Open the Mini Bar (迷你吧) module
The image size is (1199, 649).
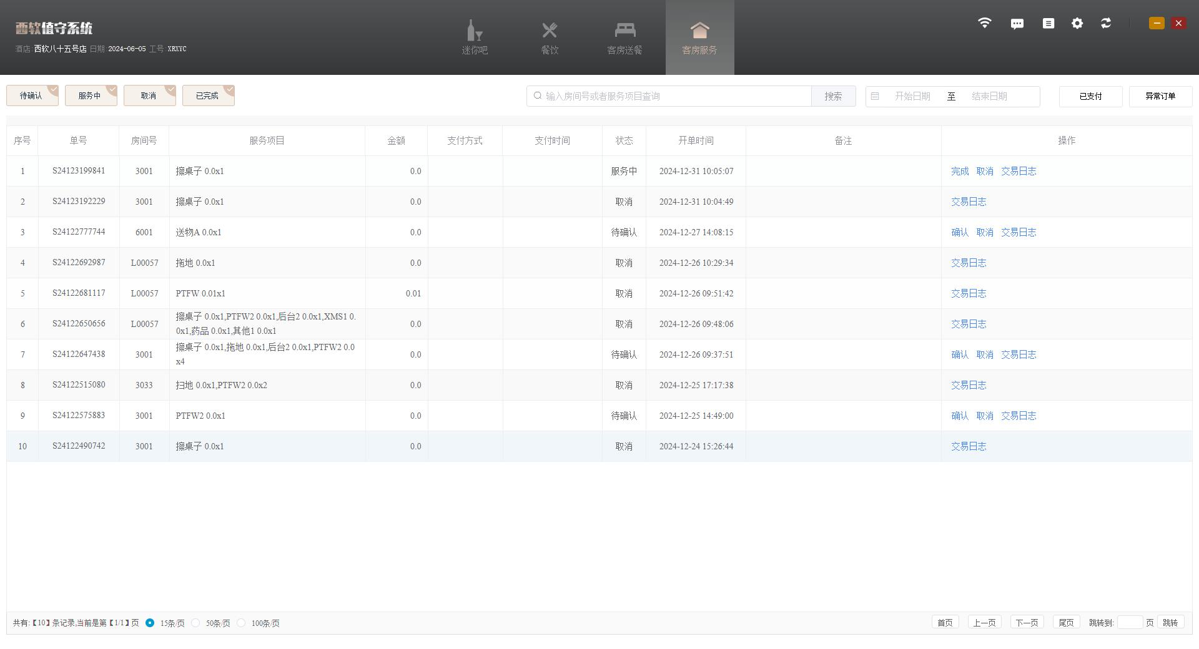[x=475, y=37]
